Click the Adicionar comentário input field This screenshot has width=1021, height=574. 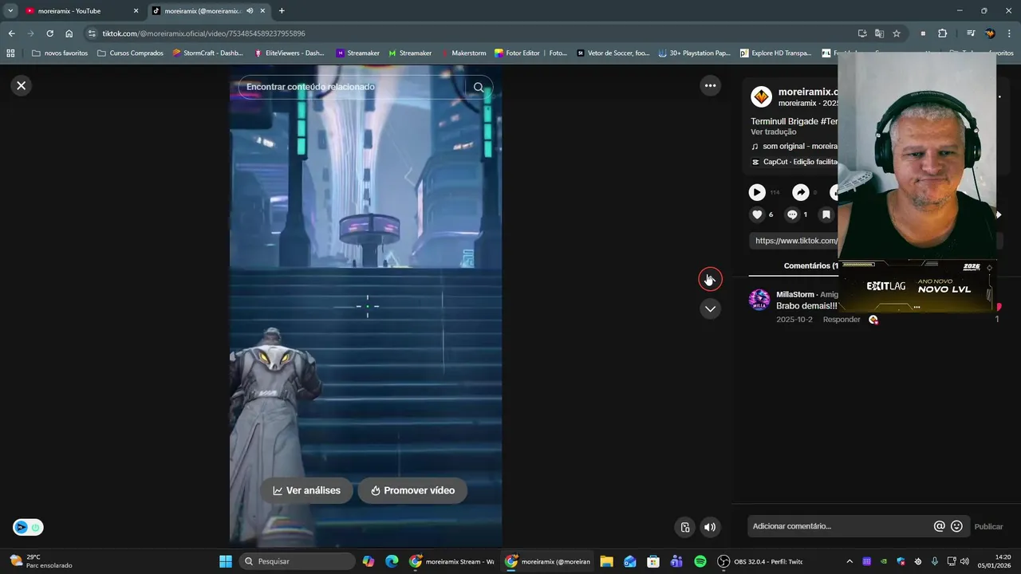tap(840, 526)
